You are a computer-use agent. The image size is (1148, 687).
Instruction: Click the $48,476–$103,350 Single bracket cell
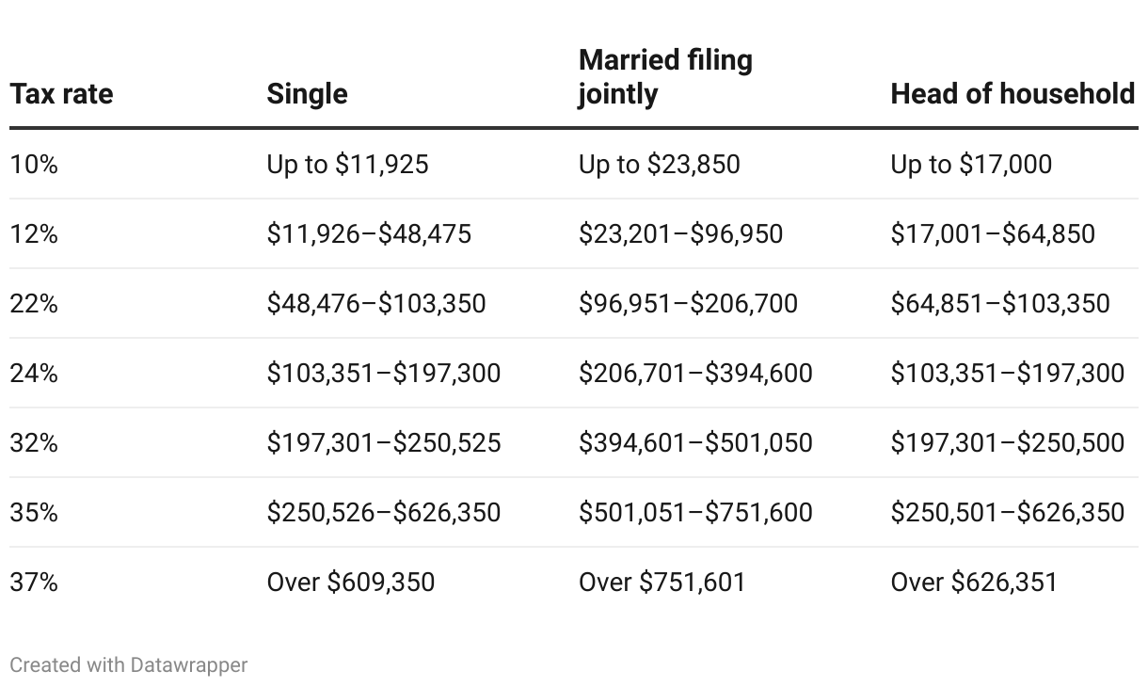click(x=376, y=304)
